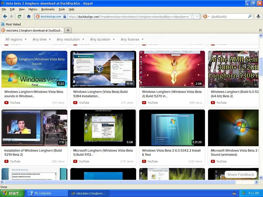The height and width of the screenshot is (197, 263).
Task: Open the Help menu
Action: [x=71, y=9]
